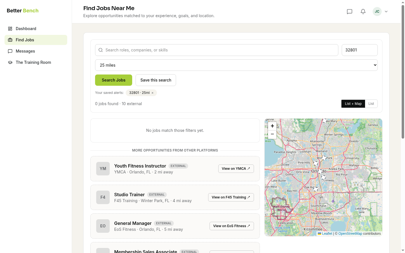This screenshot has height=253, width=405.
Task: Zoom in on the map
Action: click(272, 126)
